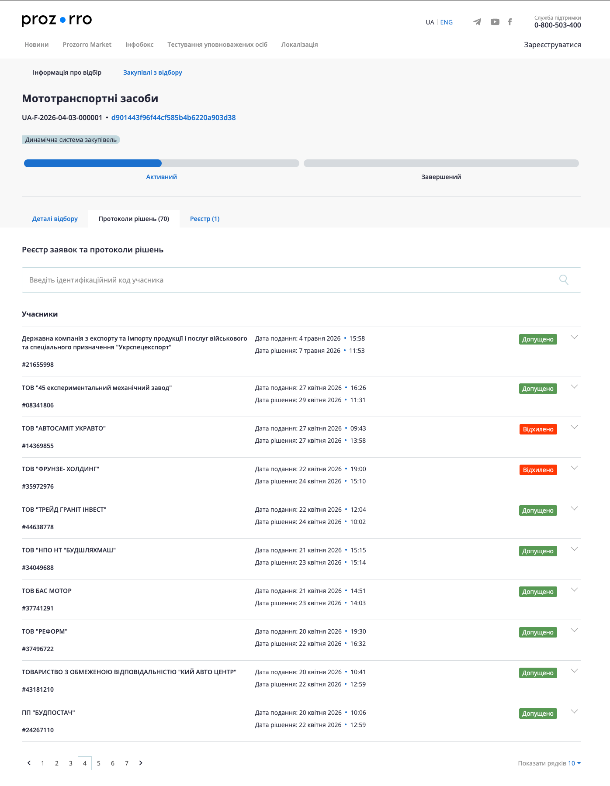Go to page 2
The height and width of the screenshot is (786, 610).
click(x=57, y=763)
